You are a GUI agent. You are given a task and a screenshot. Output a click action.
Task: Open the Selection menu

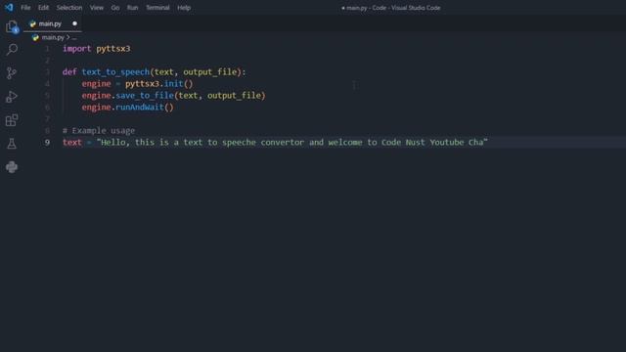click(69, 8)
